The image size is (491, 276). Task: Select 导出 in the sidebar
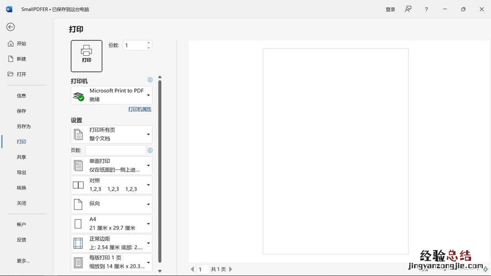(x=22, y=172)
